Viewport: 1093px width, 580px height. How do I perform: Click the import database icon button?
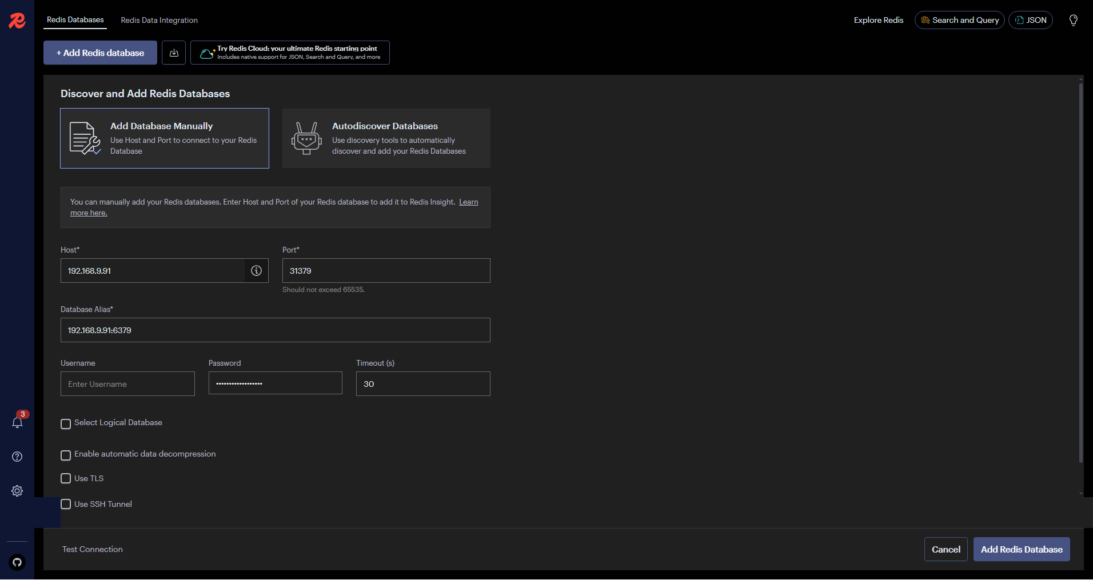pos(174,53)
